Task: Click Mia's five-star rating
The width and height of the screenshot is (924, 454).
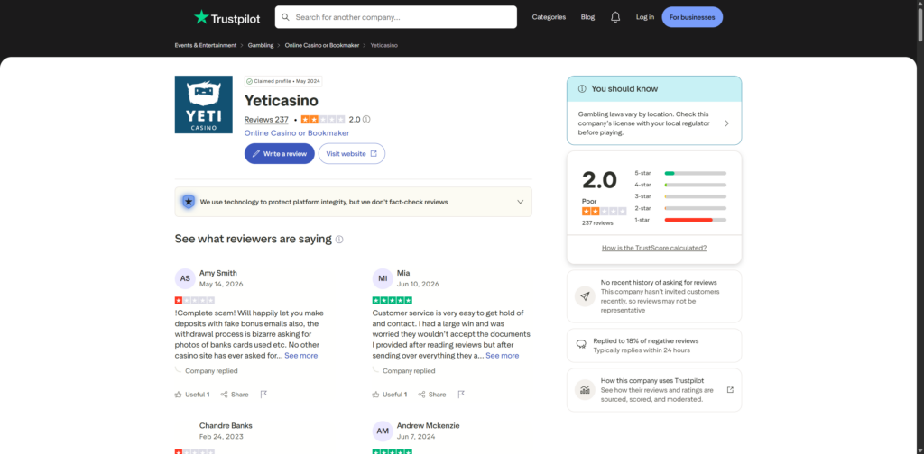Action: click(393, 300)
